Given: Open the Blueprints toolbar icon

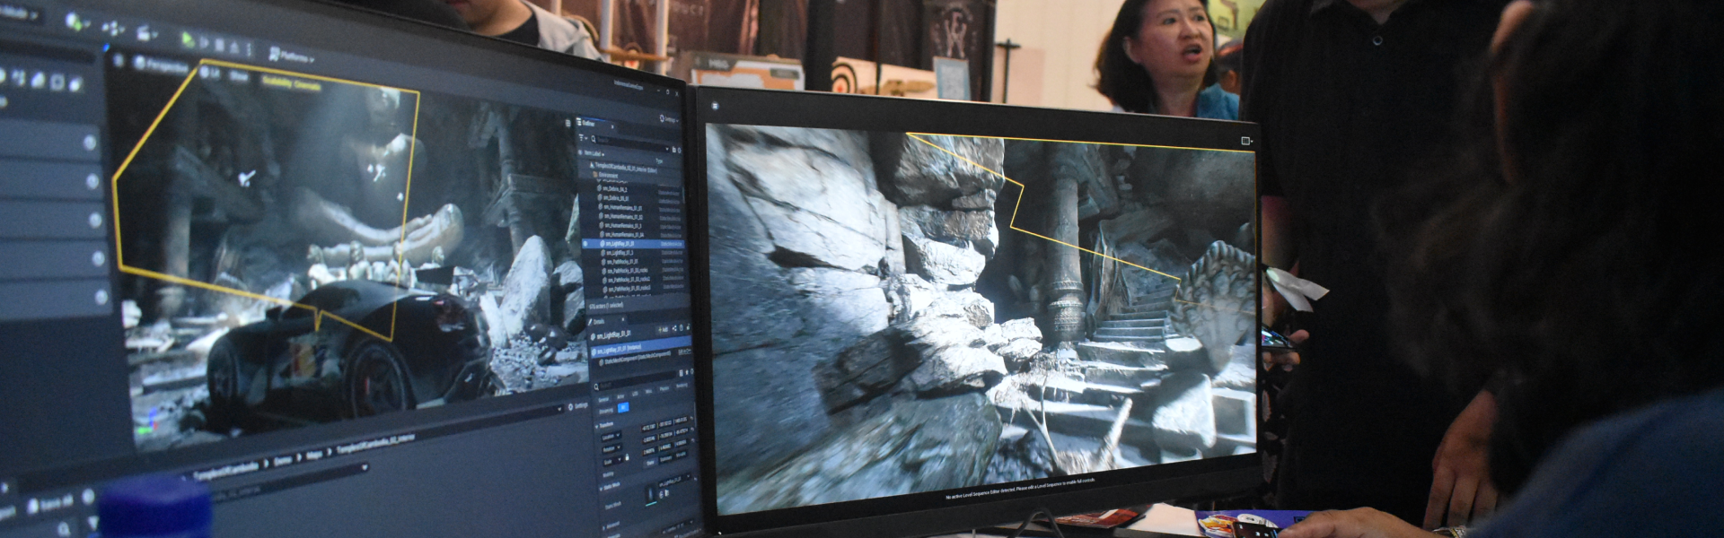Looking at the screenshot, I should [x=113, y=28].
